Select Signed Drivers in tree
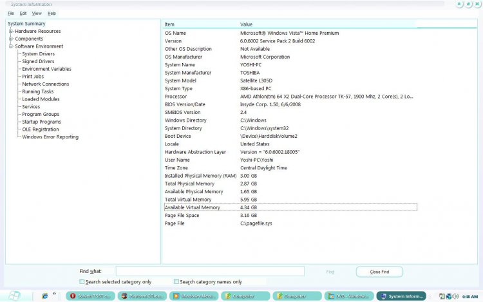Viewport: 483px width, 302px height. tap(38, 61)
